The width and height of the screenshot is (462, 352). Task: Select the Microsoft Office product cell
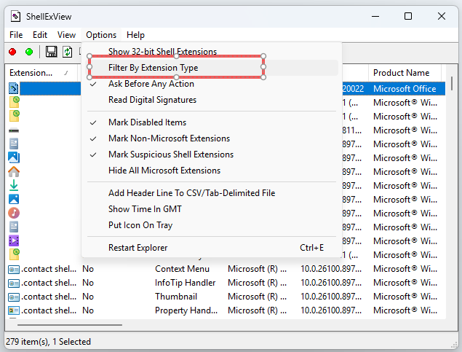405,89
